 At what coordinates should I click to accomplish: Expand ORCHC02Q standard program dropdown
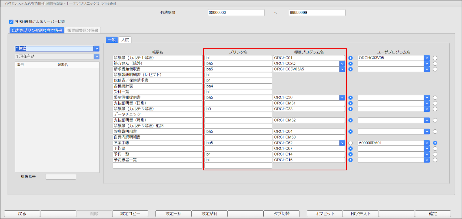[x=342, y=63]
